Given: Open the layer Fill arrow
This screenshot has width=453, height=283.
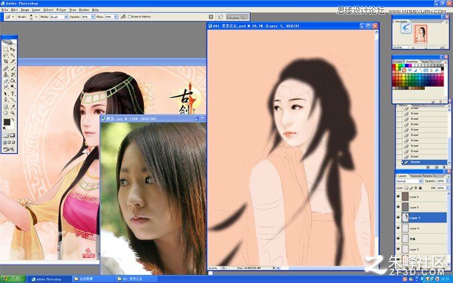Looking at the screenshot, I should point(448,188).
